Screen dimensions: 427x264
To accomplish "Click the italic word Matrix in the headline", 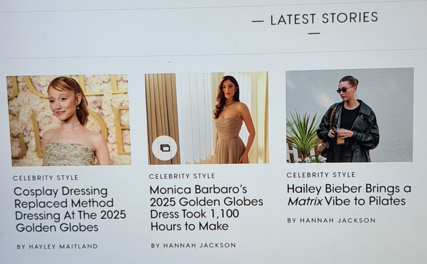I will click(x=305, y=202).
